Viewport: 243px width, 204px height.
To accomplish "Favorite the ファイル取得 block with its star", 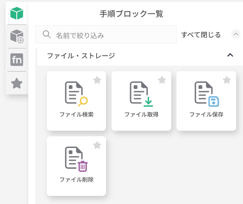I will click(162, 80).
